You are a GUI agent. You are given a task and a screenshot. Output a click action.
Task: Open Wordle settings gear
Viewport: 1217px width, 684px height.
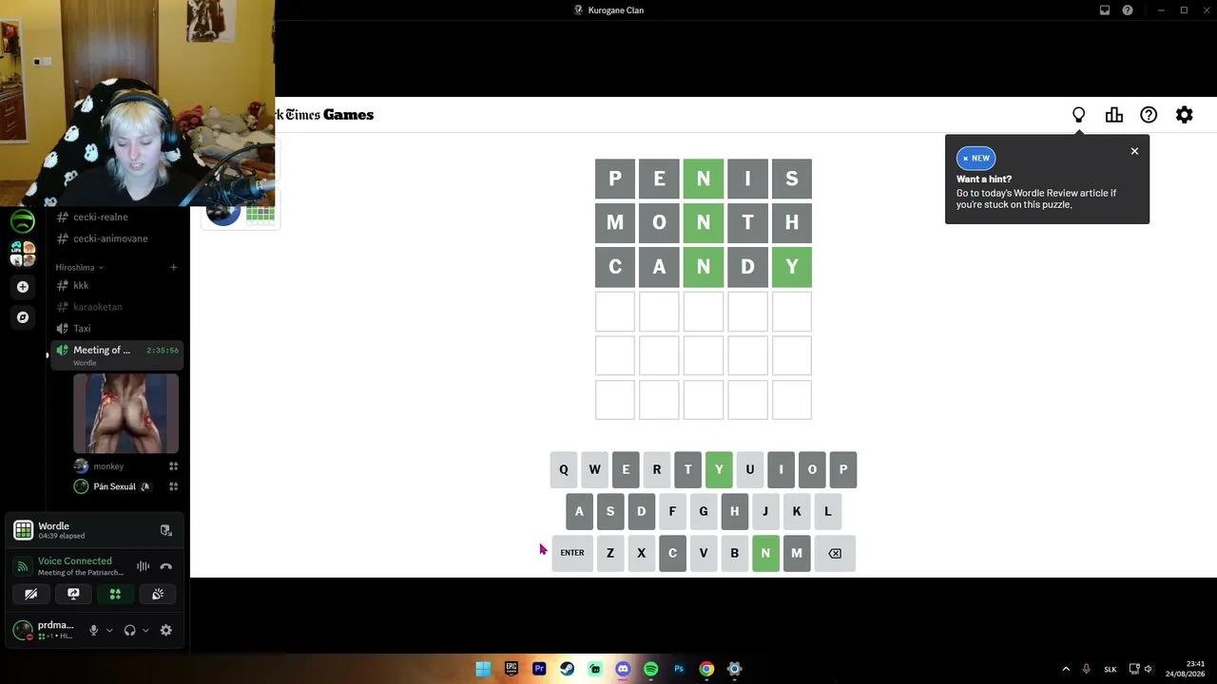tap(1184, 115)
